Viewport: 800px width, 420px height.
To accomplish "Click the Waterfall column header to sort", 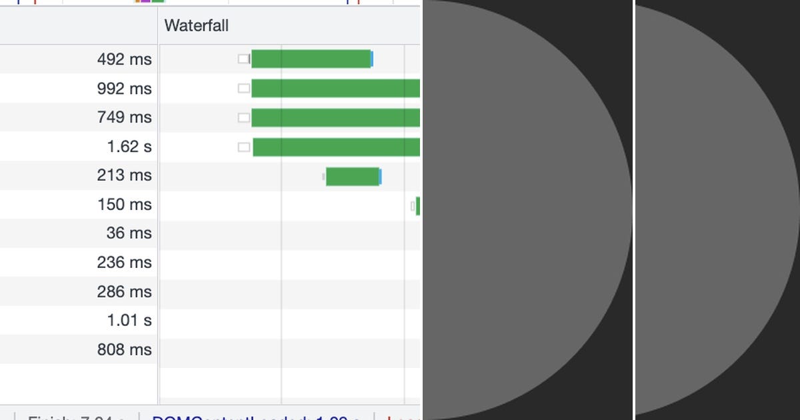I will pyautogui.click(x=197, y=25).
